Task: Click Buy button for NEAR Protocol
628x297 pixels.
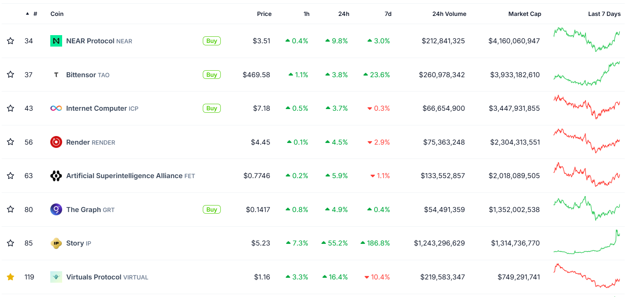Action: (212, 41)
